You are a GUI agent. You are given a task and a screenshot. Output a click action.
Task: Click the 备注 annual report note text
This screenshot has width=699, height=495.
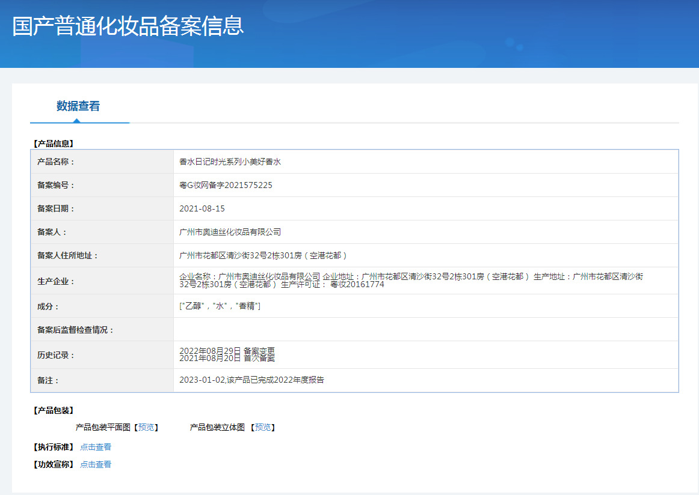[x=251, y=380]
